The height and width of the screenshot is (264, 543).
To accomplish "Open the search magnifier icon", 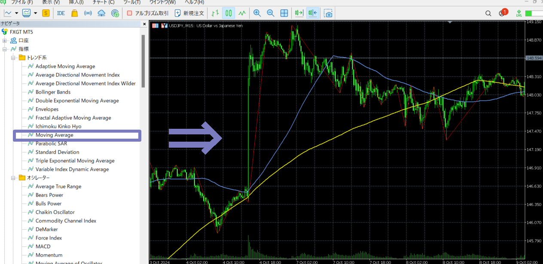I will click(x=488, y=13).
